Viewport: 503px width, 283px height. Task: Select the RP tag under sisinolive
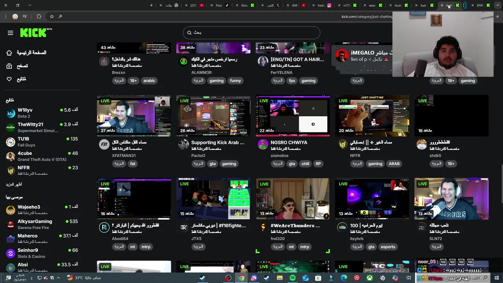318,164
